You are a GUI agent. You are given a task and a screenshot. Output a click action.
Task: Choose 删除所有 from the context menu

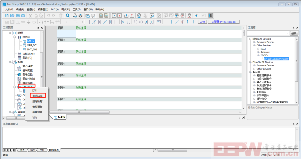click(x=37, y=101)
